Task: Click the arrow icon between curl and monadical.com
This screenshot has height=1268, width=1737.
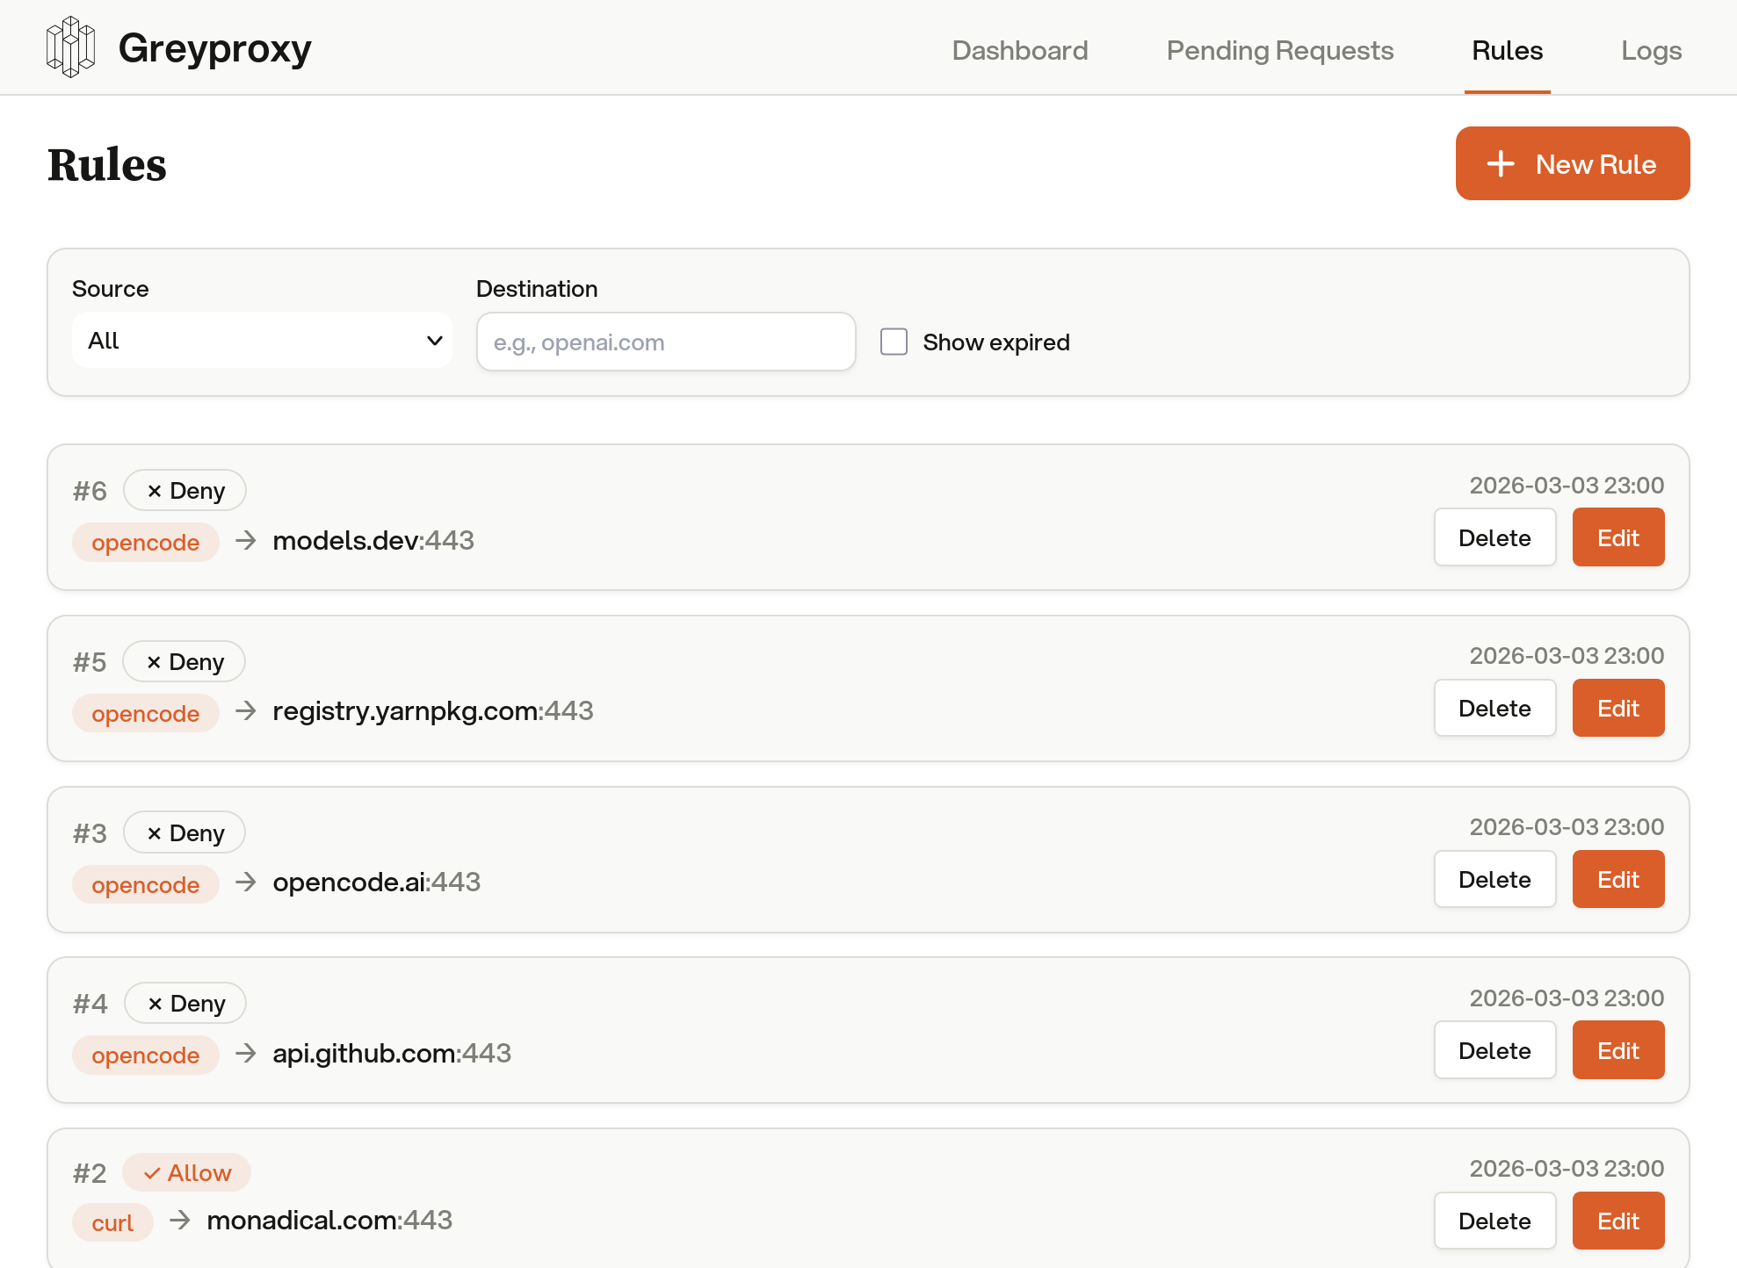Action: 181,1221
